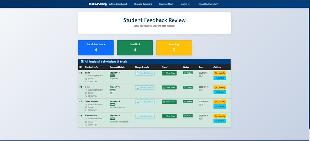This screenshot has height=141, width=310.
Task: Open Details for feedback #4
Action: (220, 78)
